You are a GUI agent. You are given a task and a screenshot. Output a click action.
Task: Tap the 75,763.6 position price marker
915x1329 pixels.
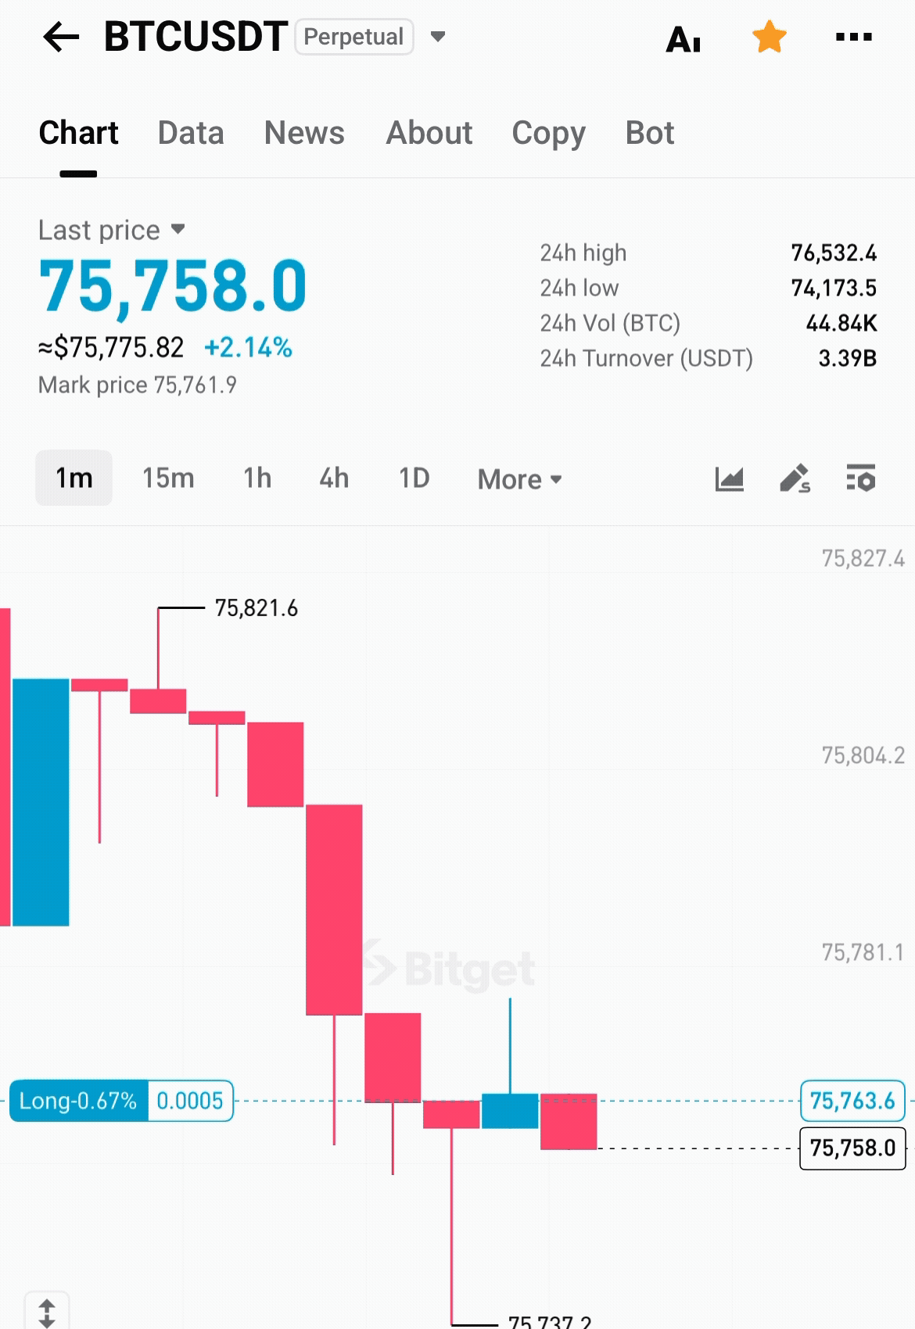[x=852, y=1101]
